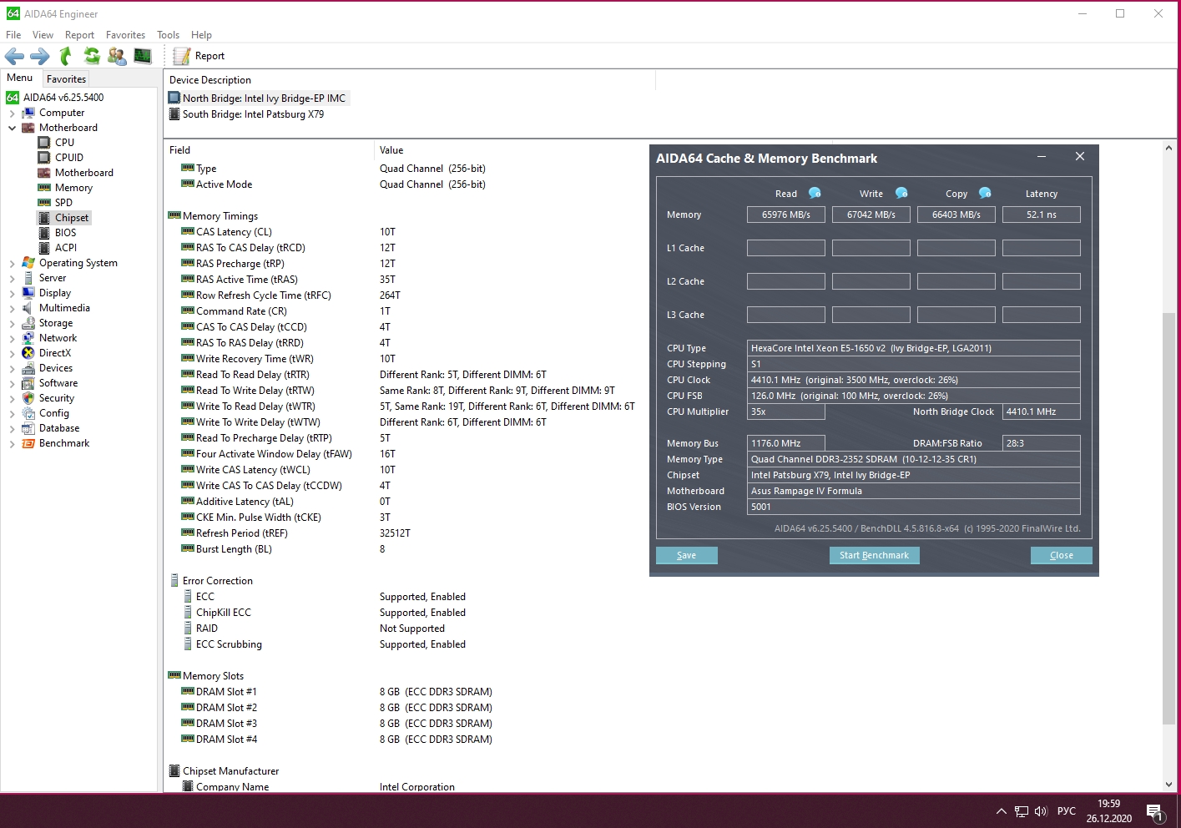
Task: Open the Tools menu
Action: [168, 35]
